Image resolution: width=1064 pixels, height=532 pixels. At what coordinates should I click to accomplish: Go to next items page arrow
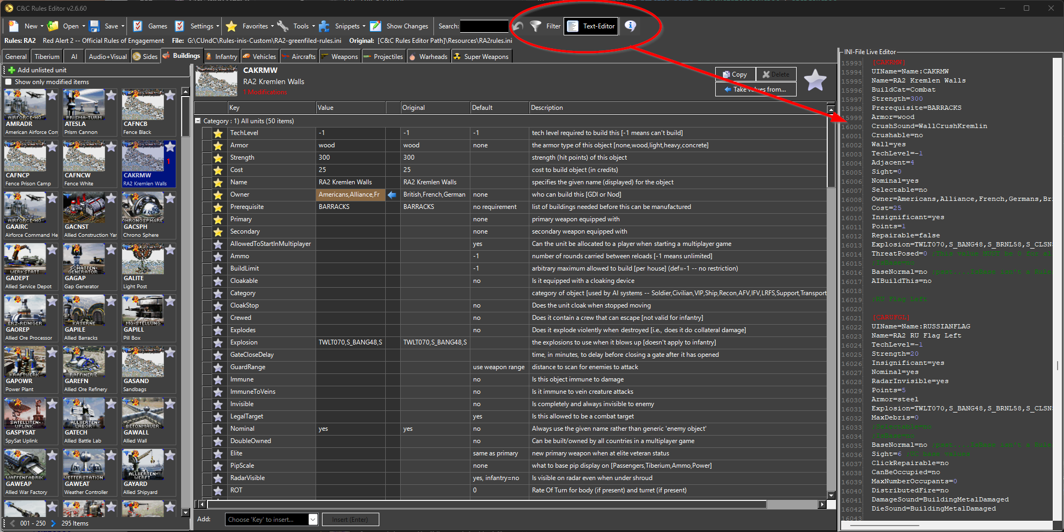click(x=53, y=523)
